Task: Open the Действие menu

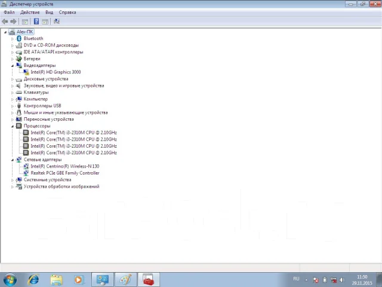Action: tap(30, 12)
